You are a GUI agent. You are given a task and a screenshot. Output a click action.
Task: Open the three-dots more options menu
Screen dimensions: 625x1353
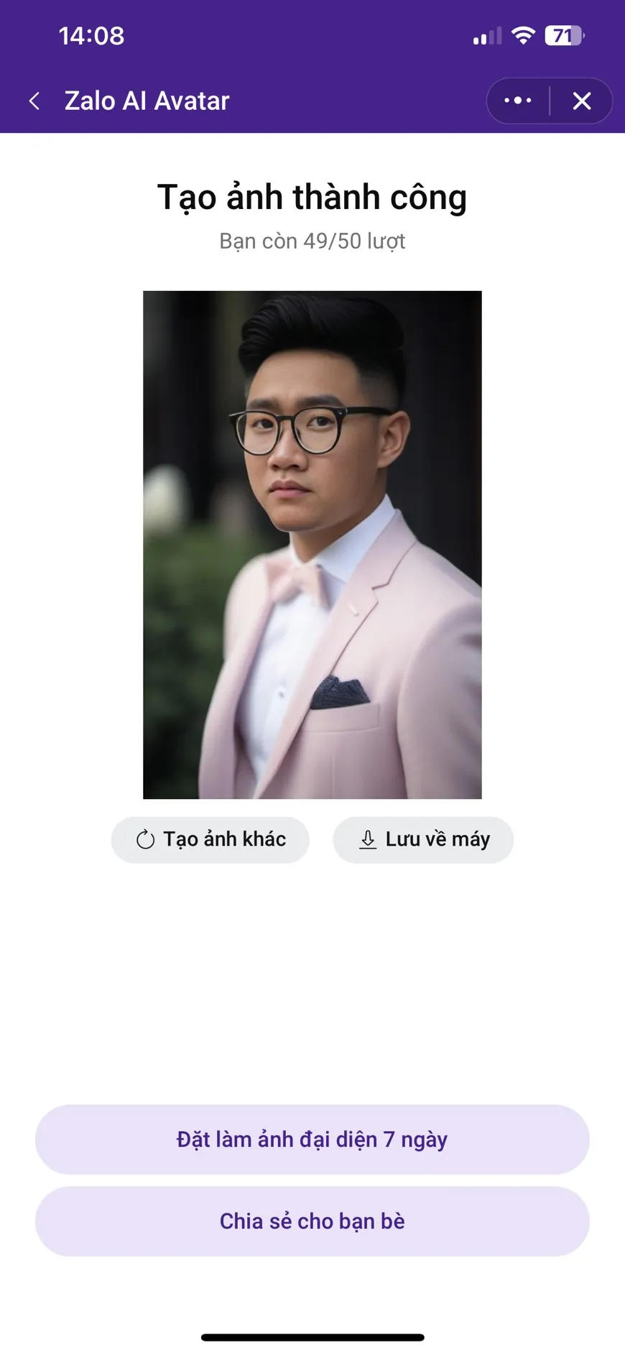click(518, 101)
